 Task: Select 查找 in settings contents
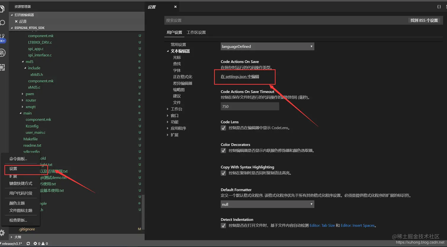coord(177,64)
